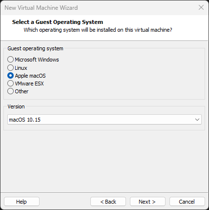Go to previous step with Back button
This screenshot has width=209, height=210.
coord(108,202)
